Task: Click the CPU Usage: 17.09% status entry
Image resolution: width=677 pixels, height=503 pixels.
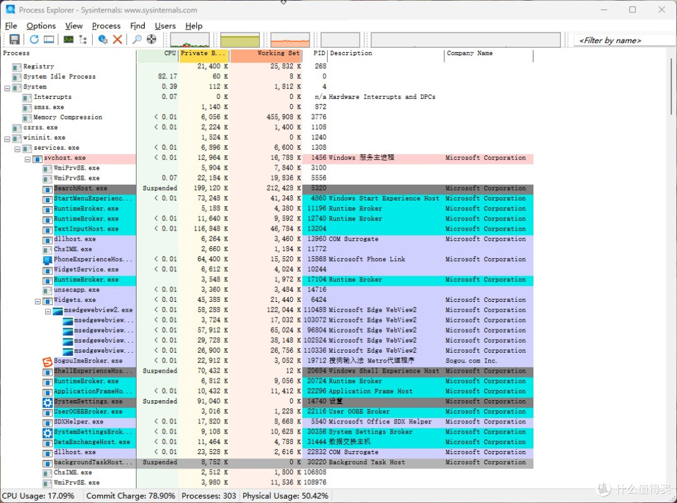Action: (38, 496)
